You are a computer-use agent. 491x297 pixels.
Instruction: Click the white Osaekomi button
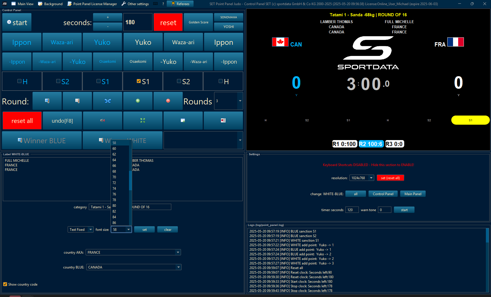click(x=138, y=61)
